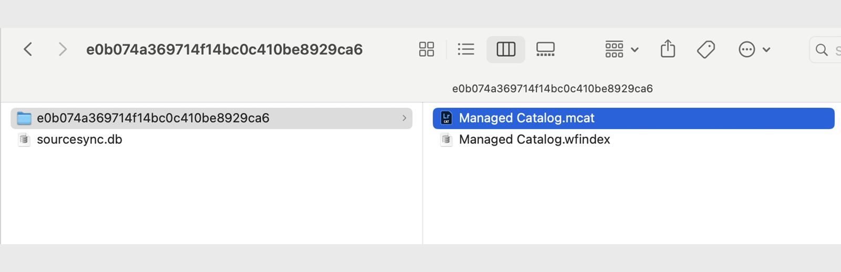This screenshot has height=272, width=841.
Task: Switch to list view
Action: (x=466, y=49)
